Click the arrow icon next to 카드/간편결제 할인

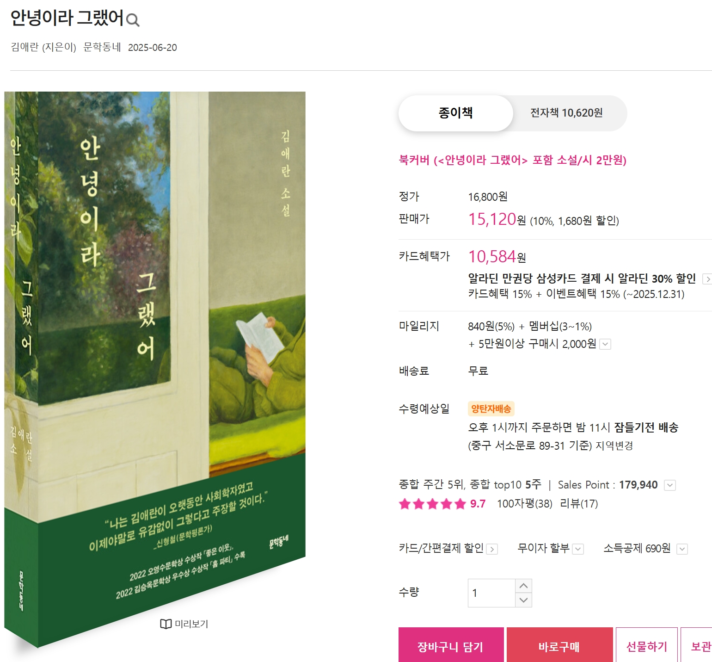coord(492,549)
